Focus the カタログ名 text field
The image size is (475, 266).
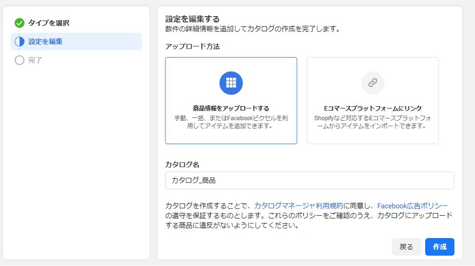point(310,180)
